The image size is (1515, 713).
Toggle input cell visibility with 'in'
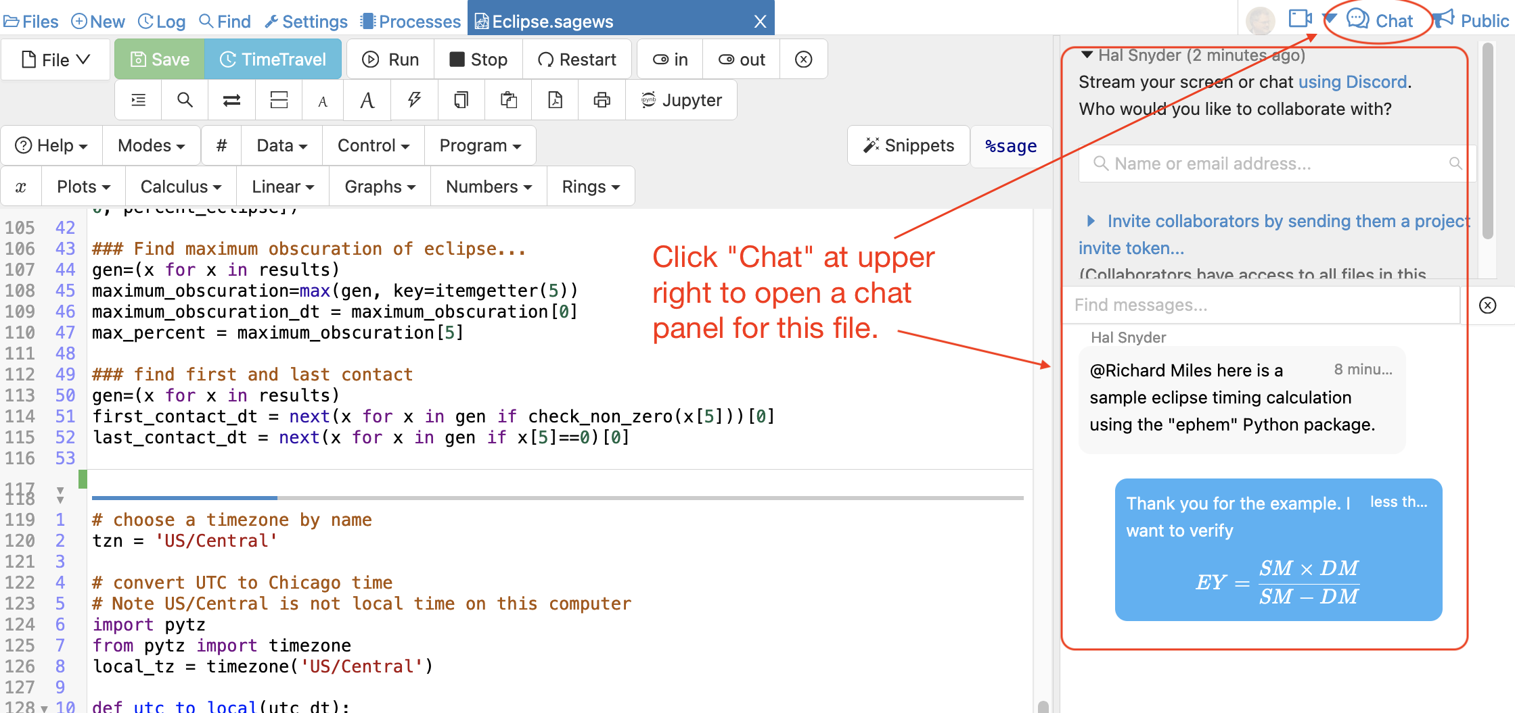point(670,59)
